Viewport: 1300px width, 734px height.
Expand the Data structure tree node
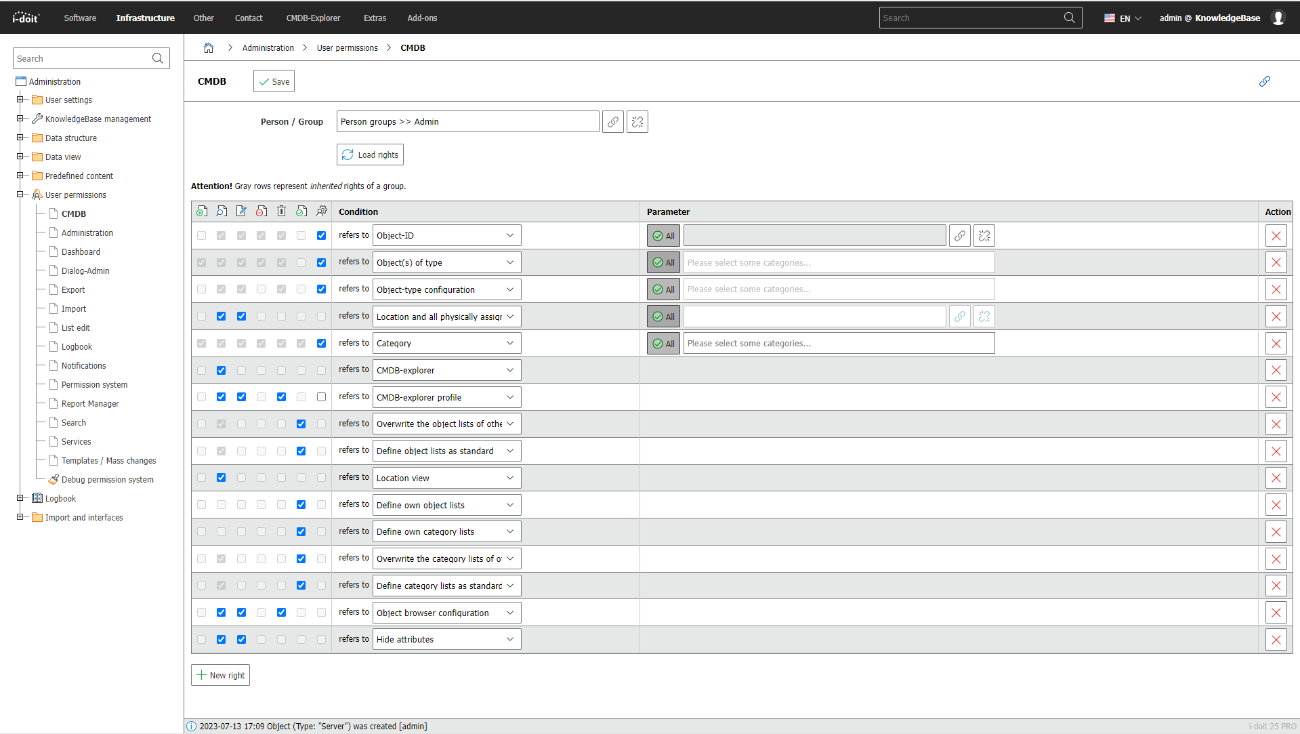(20, 138)
